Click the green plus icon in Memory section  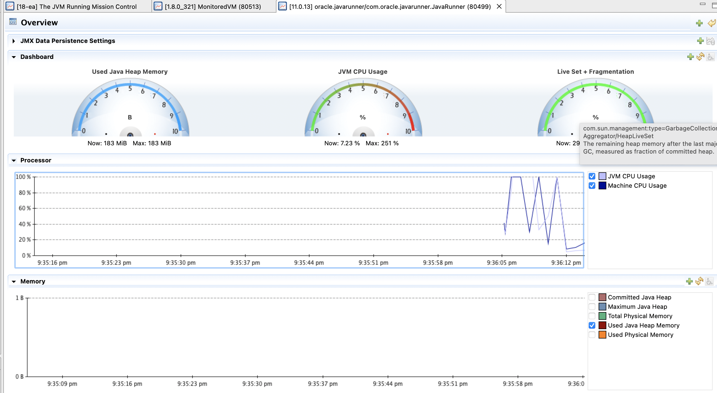click(x=689, y=281)
